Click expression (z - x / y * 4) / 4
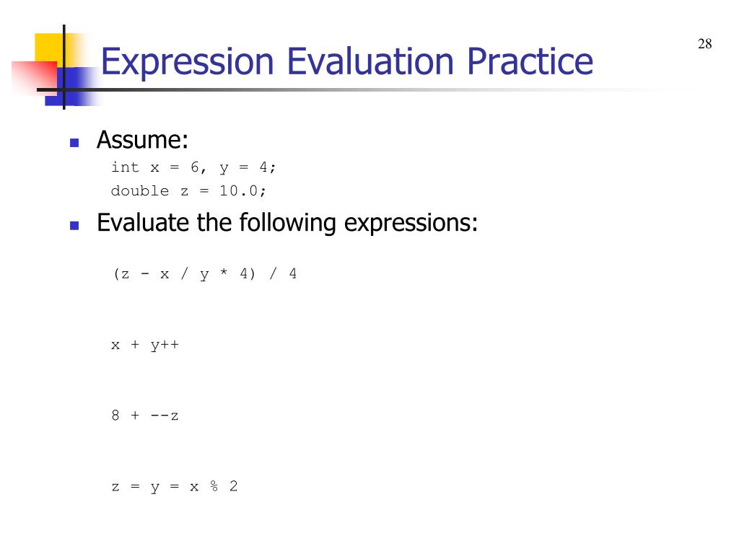The image size is (739, 554). point(204,273)
